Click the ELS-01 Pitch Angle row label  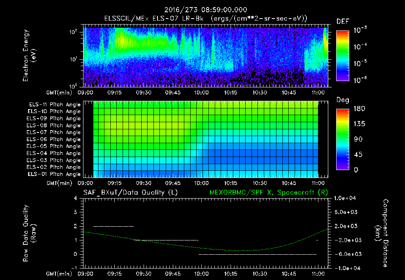54,174
